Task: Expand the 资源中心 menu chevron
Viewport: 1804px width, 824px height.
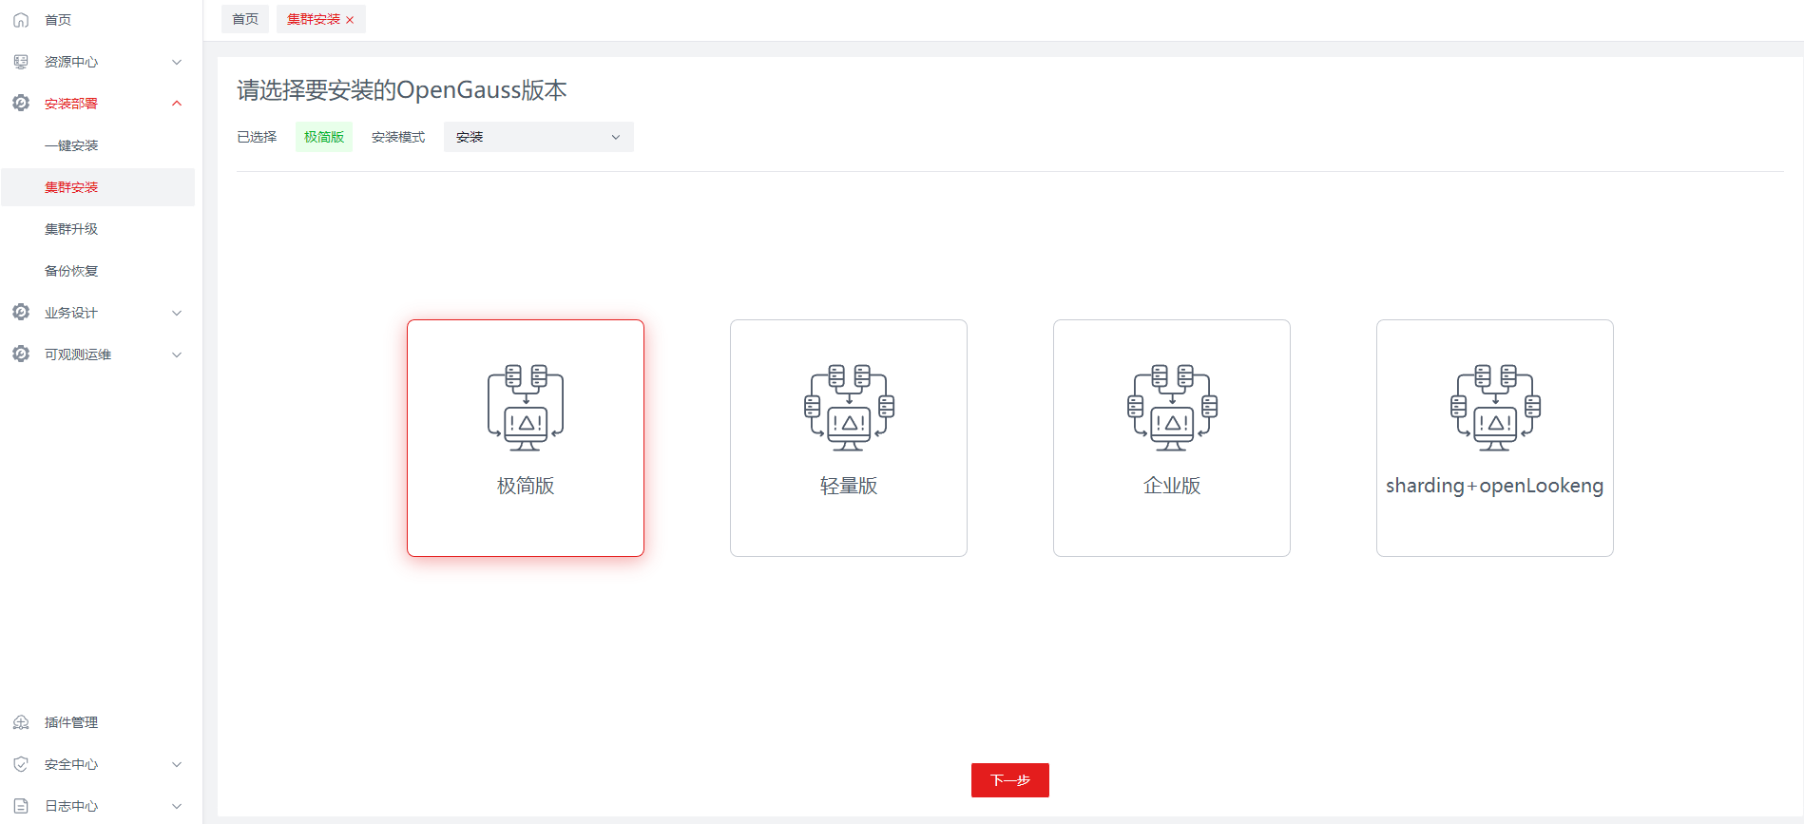Action: coord(177,62)
